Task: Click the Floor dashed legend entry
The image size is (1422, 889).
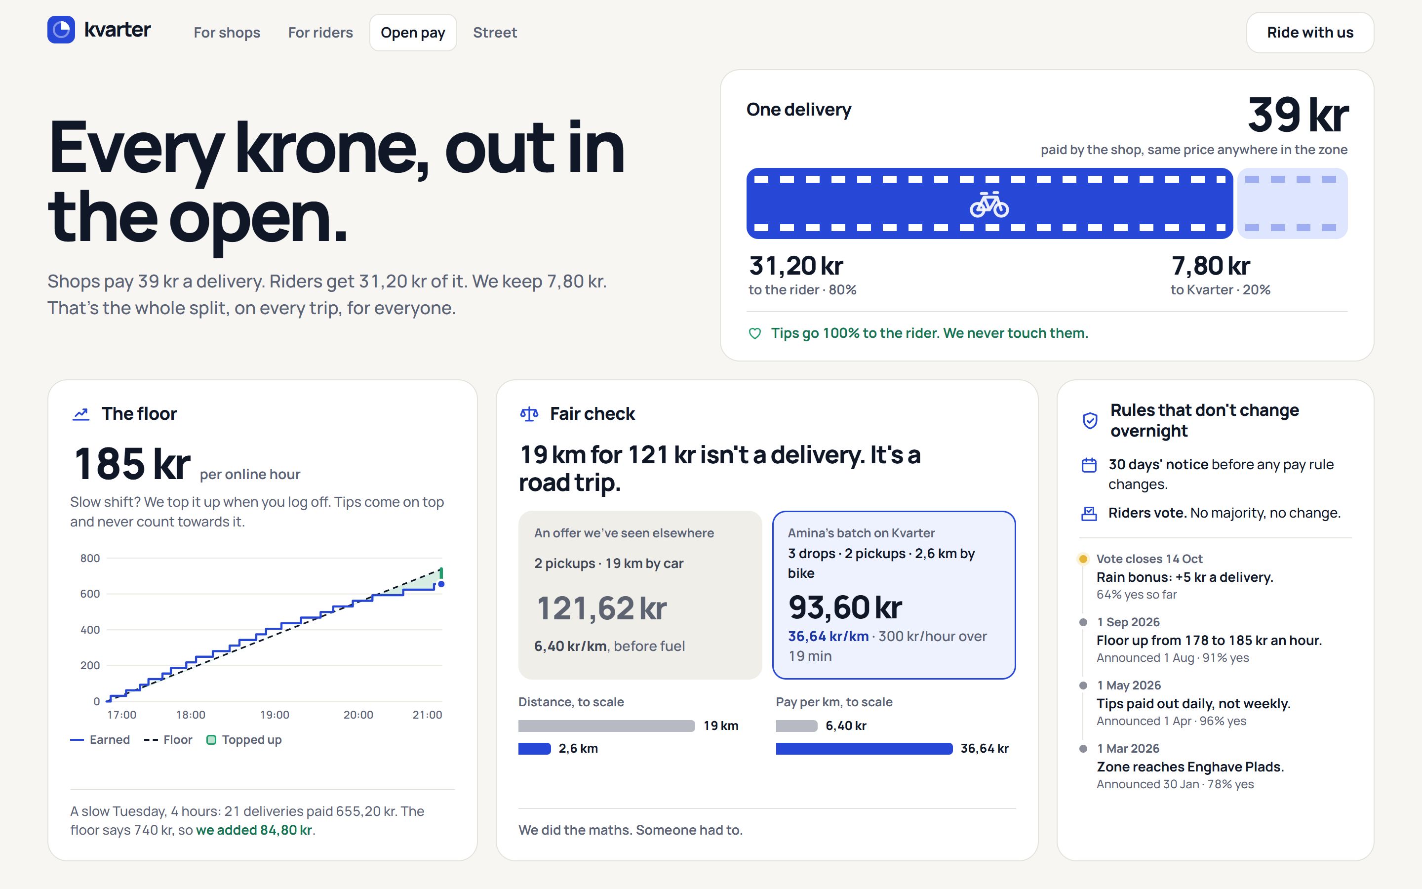Action: (x=168, y=740)
